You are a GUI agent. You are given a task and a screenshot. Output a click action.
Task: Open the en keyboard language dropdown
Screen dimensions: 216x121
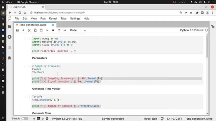[182, 2]
